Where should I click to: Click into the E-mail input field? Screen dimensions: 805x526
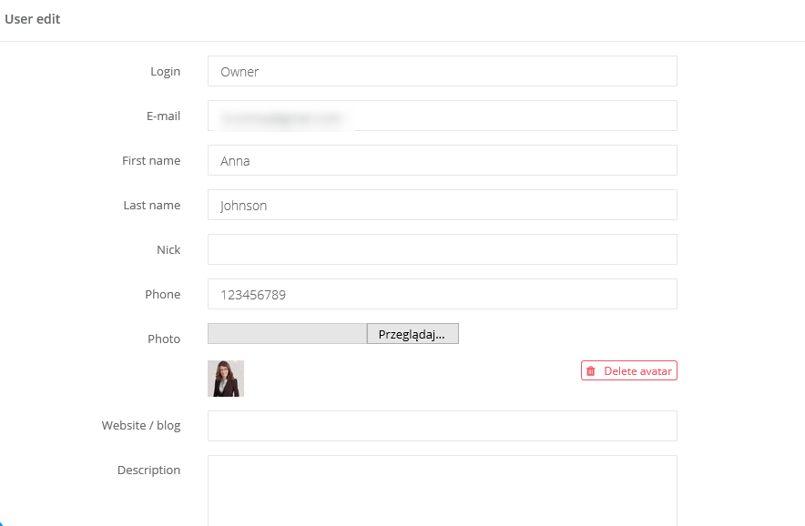(x=442, y=116)
